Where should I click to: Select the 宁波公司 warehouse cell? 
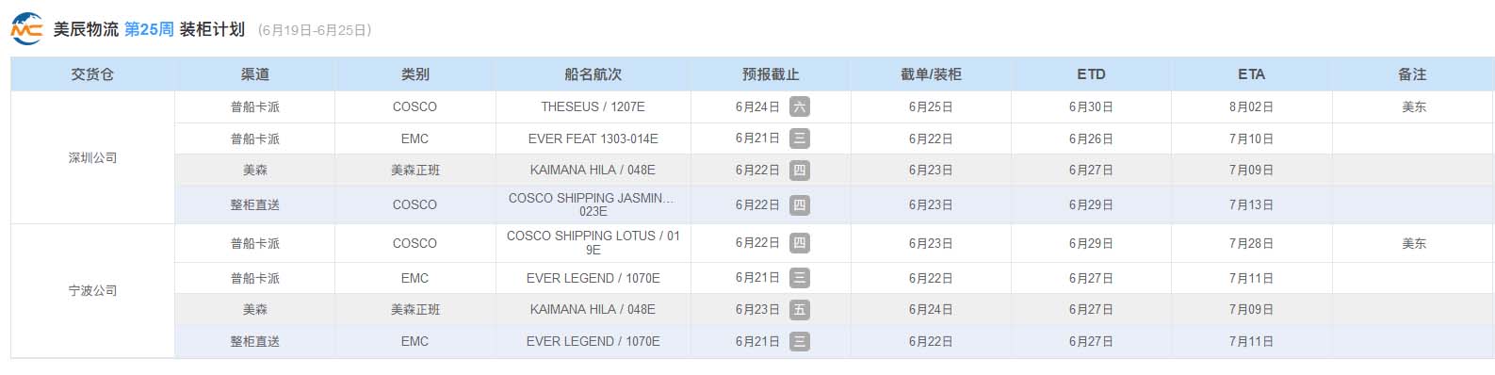click(92, 290)
